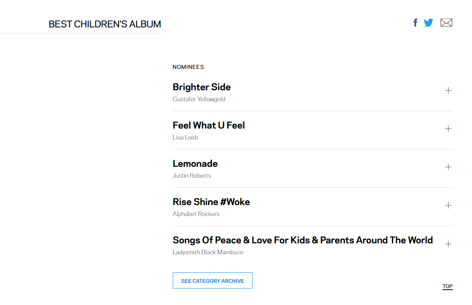The width and height of the screenshot is (472, 305).
Task: Click artist name Lisa Loeb
Action: [185, 137]
